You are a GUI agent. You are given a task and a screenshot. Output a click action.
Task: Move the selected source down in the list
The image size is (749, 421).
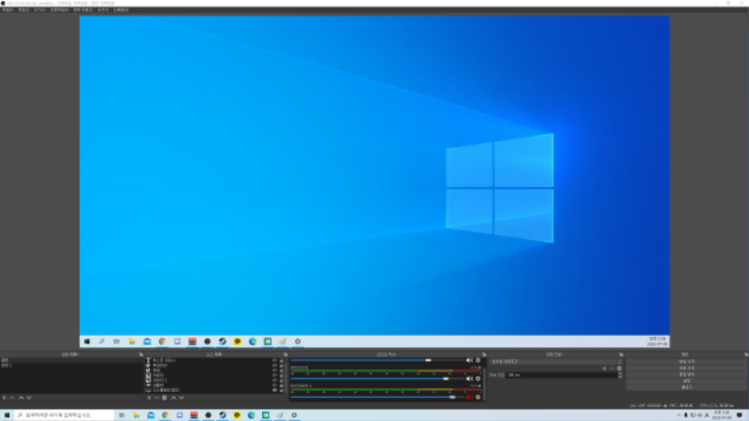pos(182,398)
